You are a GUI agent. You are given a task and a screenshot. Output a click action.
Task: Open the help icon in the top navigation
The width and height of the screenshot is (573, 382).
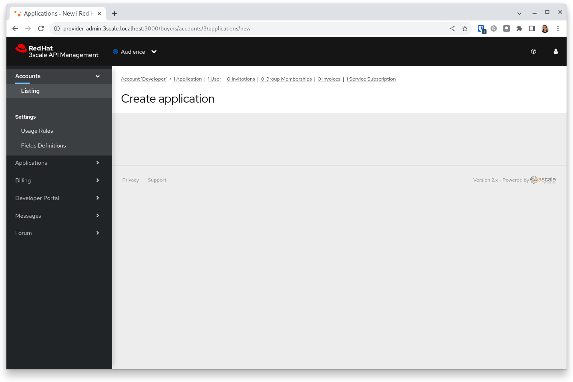(x=533, y=51)
